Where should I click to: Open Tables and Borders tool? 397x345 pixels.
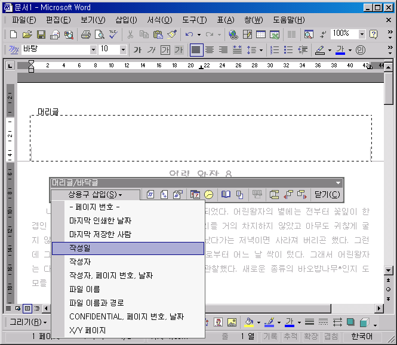click(247, 34)
